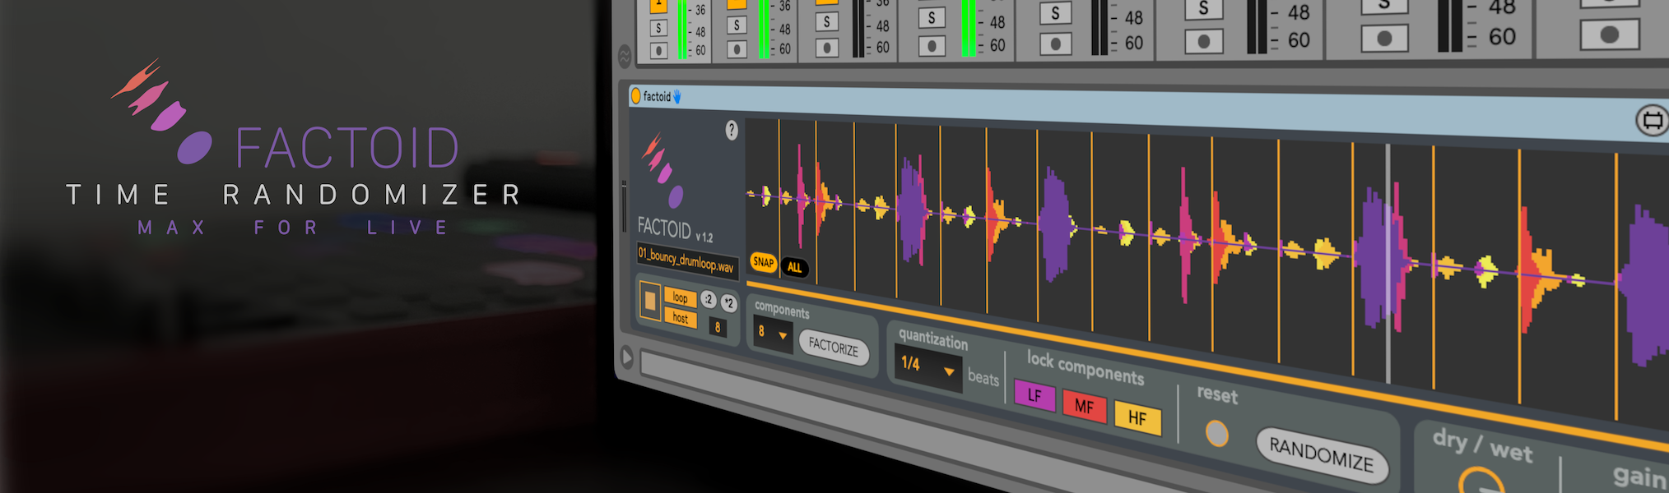Click the "reset" label
This screenshot has height=493, width=1669.
tap(1217, 395)
